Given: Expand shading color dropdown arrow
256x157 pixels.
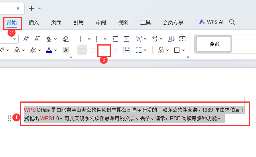Looking at the screenshot, I should coord(167,50).
